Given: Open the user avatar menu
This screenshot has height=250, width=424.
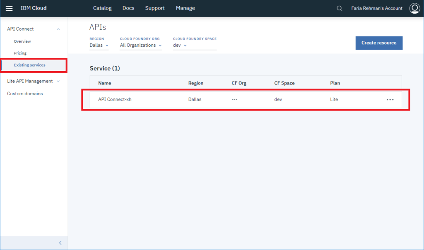Looking at the screenshot, I should click(x=414, y=8).
